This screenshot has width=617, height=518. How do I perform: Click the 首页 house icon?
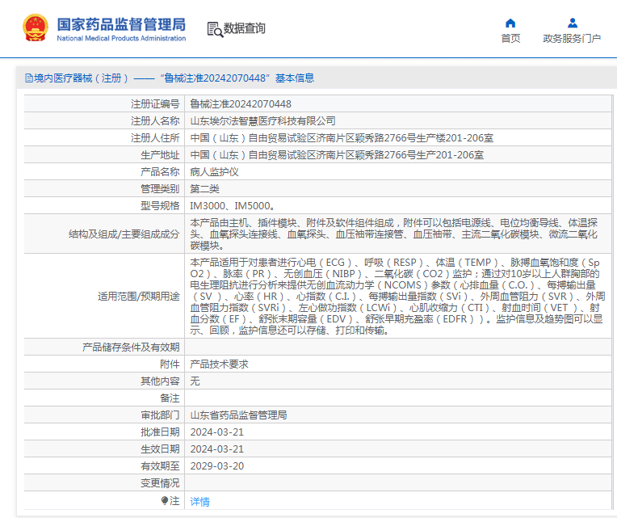pos(510,23)
